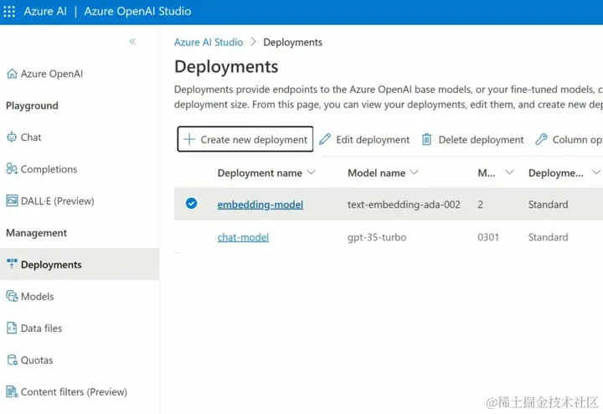Click version cell 2 for embedding-model
This screenshot has width=603, height=414.
[481, 204]
